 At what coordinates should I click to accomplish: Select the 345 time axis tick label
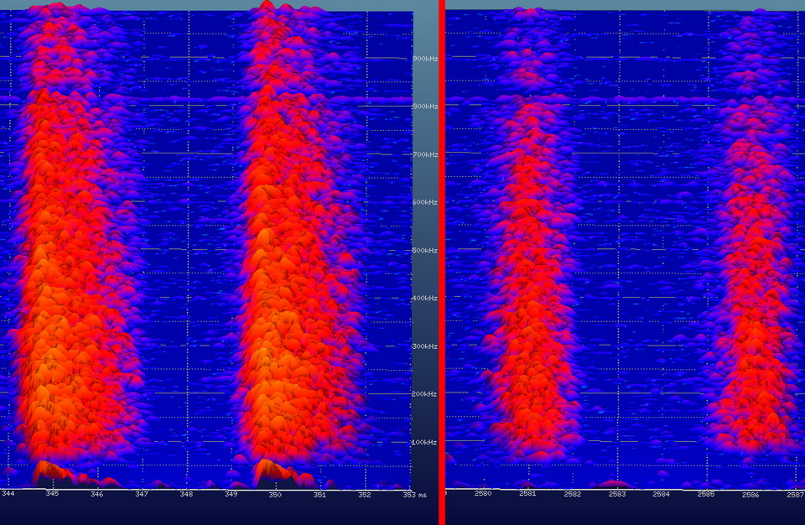[x=52, y=494]
